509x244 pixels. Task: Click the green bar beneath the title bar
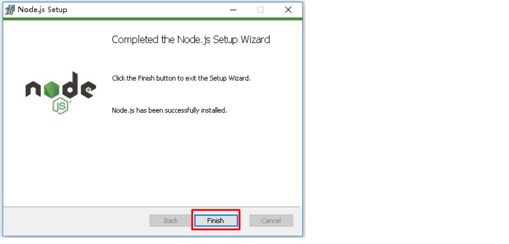pyautogui.click(x=153, y=19)
